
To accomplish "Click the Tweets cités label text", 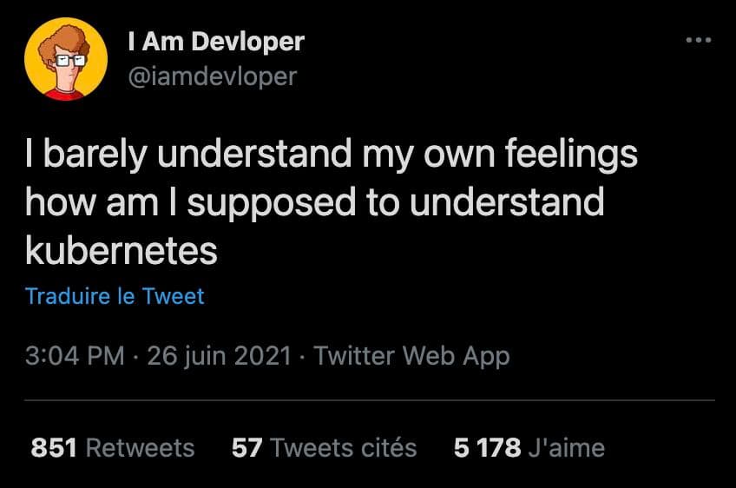I will coord(344,447).
